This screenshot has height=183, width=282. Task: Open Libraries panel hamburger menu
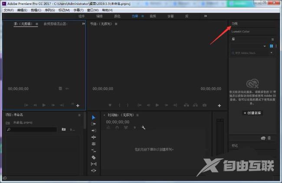click(272, 39)
